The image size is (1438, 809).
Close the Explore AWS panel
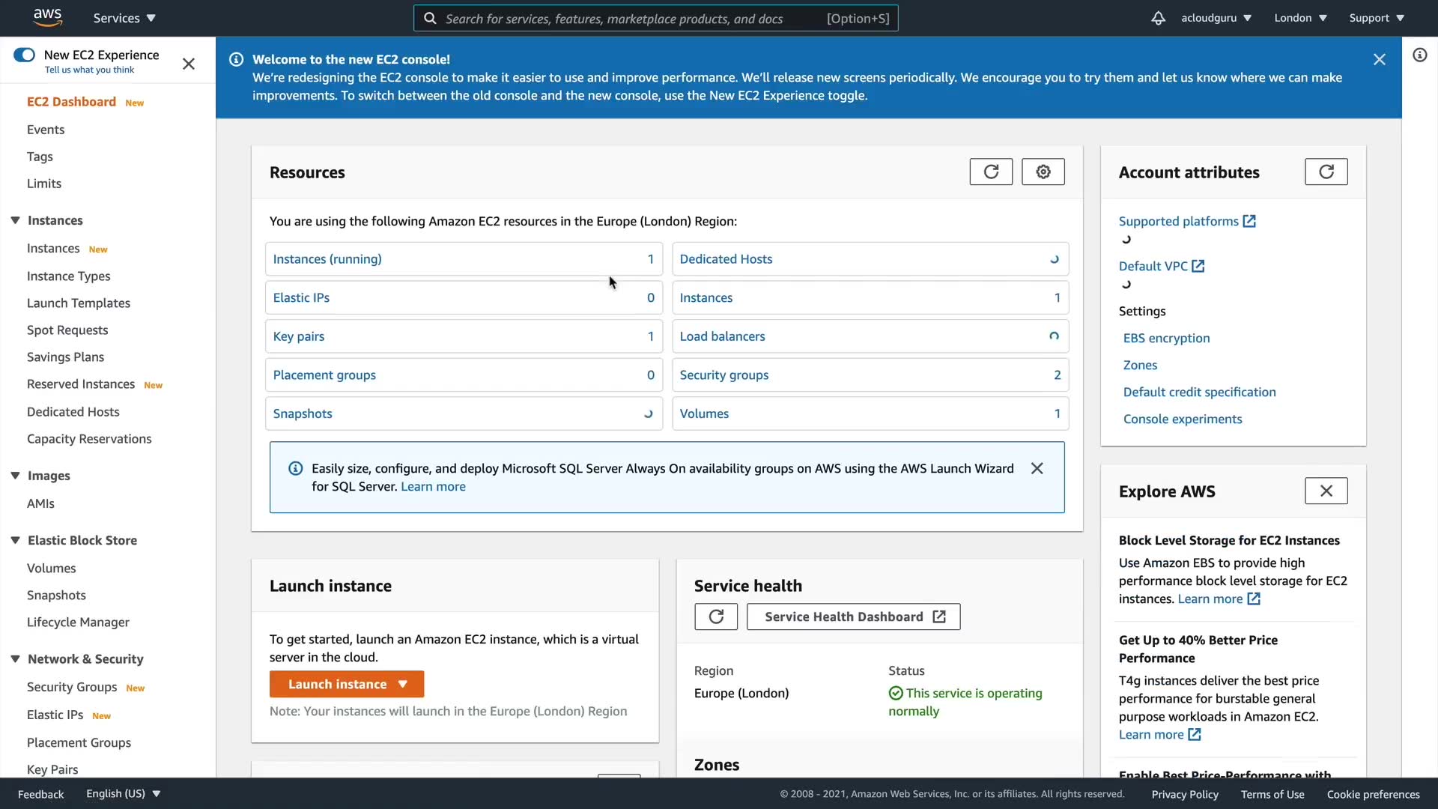pos(1326,491)
